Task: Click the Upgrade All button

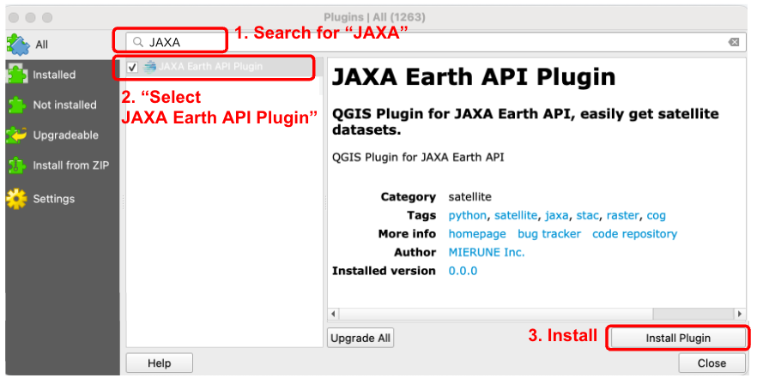Action: (360, 339)
